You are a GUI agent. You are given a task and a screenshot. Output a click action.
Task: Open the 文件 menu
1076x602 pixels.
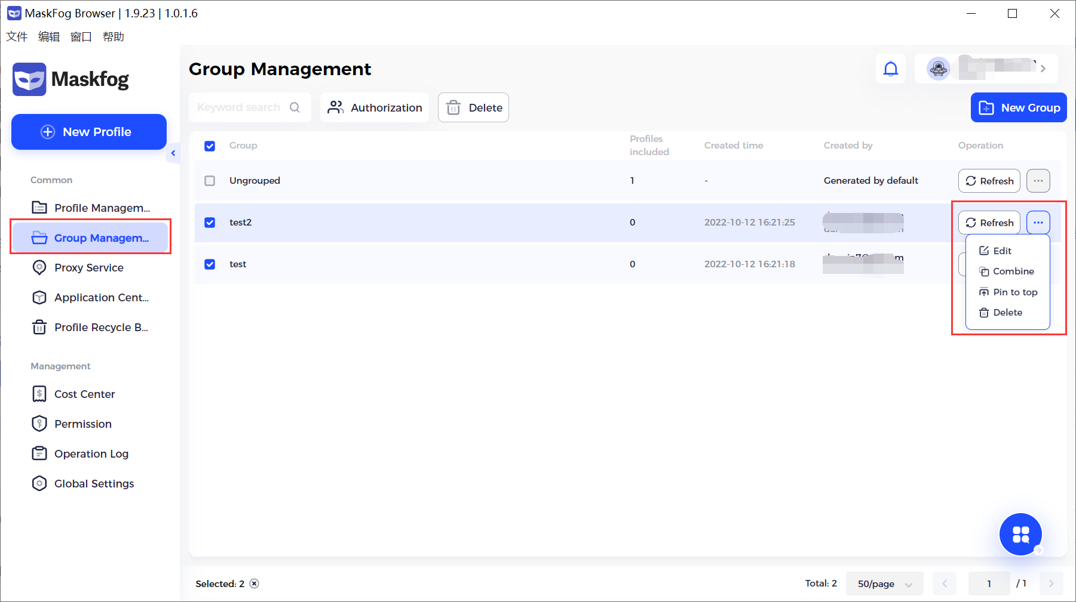click(17, 37)
